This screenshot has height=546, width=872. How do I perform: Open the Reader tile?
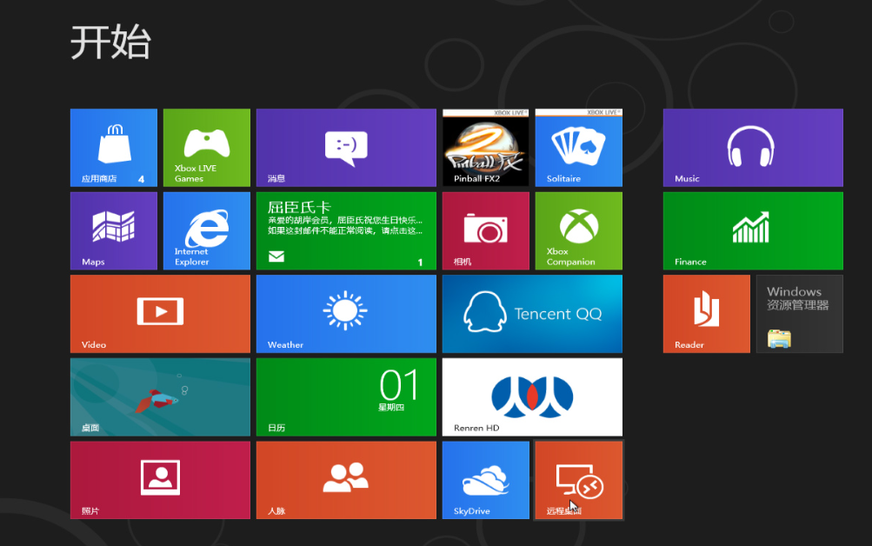tap(707, 314)
